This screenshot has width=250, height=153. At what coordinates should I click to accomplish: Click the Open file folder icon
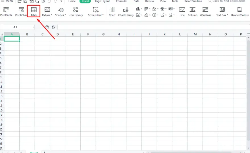19,1
